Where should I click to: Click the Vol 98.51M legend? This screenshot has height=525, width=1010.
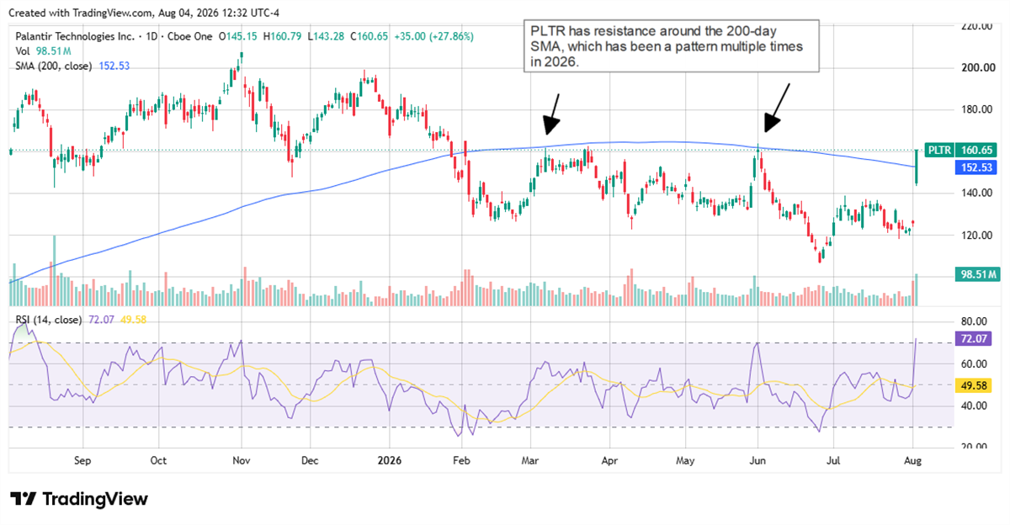point(41,50)
